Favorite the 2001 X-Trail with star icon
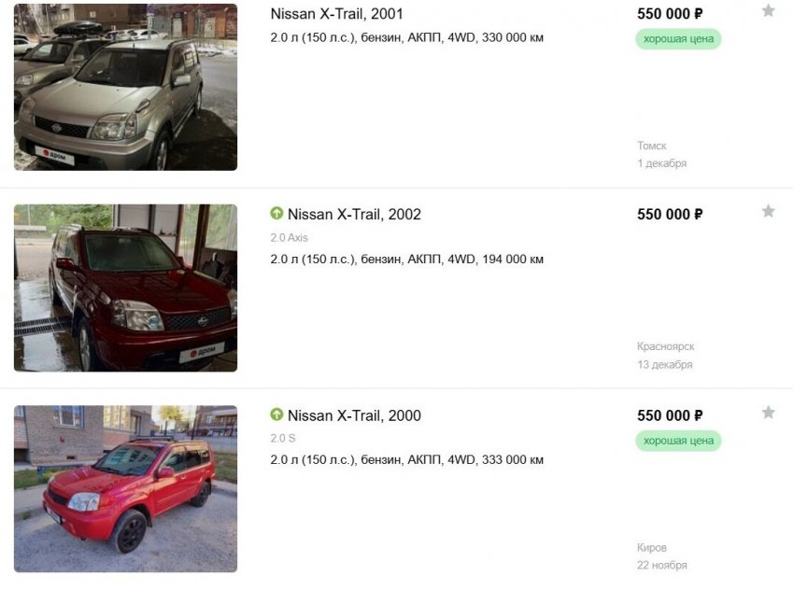This screenshot has height=590, width=794. 768,10
